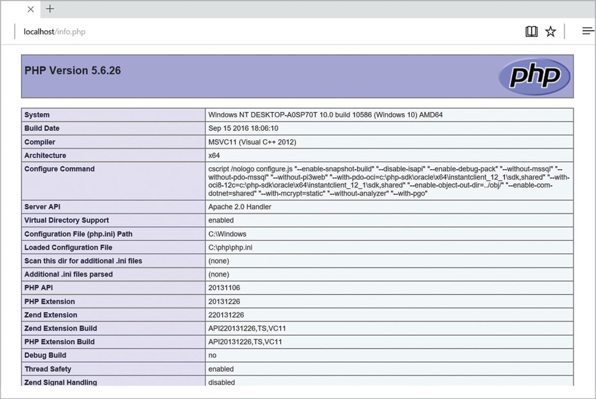Select the Build Date label

coord(42,128)
